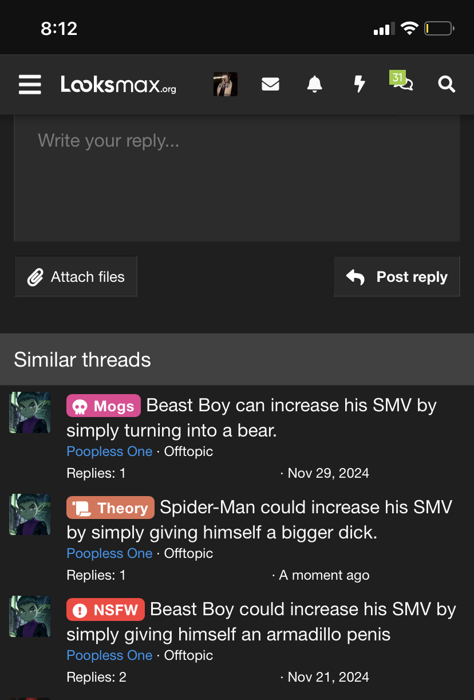Image resolution: width=474 pixels, height=700 pixels.
Task: Click the Post reply button
Action: pos(397,277)
